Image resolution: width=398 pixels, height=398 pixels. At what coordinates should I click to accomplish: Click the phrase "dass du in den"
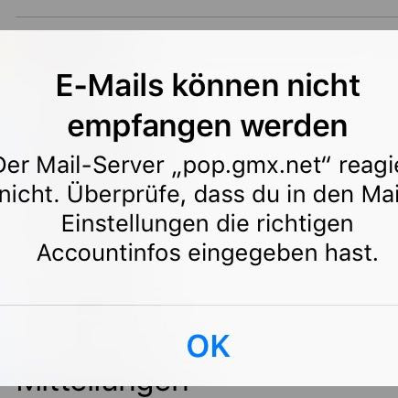267,195
